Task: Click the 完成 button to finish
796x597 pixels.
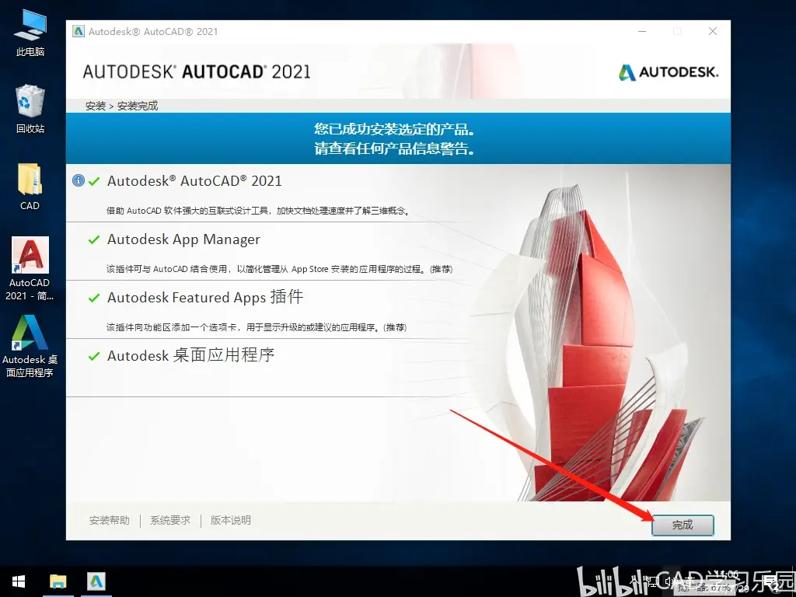Action: pos(683,525)
